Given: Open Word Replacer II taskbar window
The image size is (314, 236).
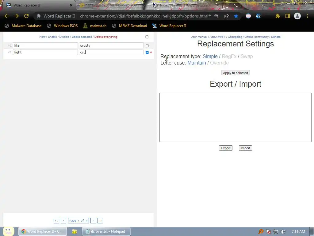Looking at the screenshot, I should (x=42, y=231).
